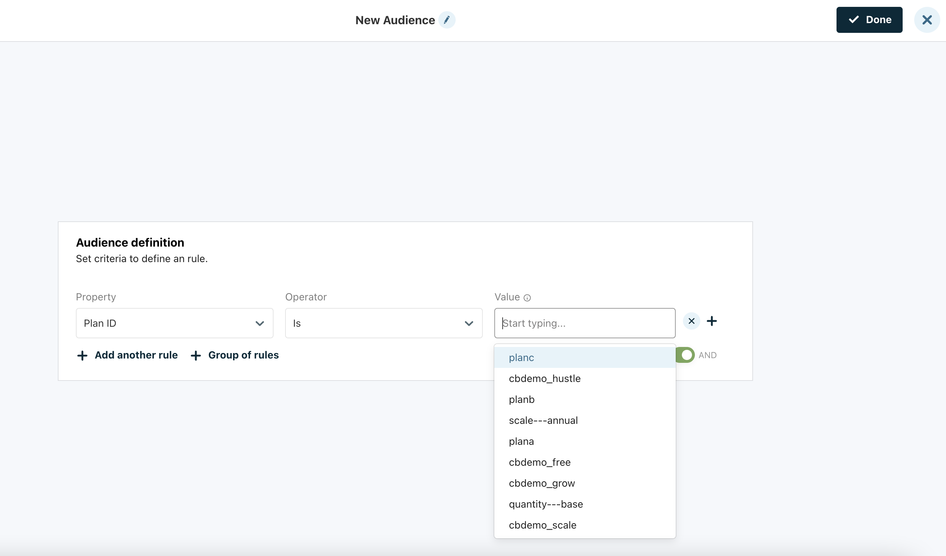This screenshot has width=946, height=556.
Task: Select scale---annual option
Action: pos(543,421)
